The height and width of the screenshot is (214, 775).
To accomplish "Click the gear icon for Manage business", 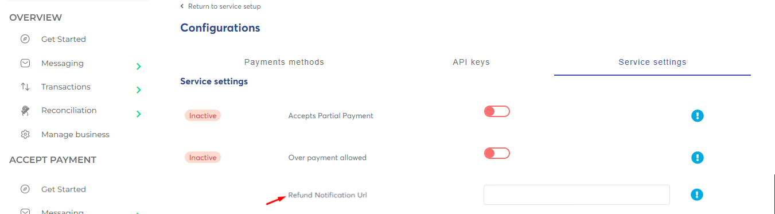I will coord(25,134).
